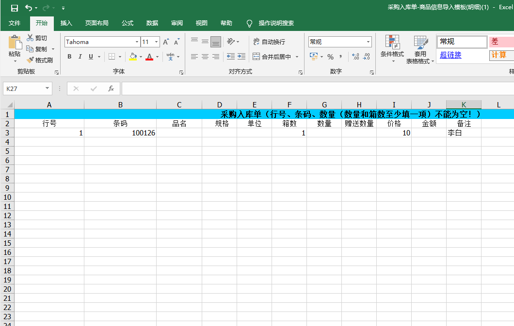
Task: Open the wén phonetic guide tool
Action: click(171, 57)
